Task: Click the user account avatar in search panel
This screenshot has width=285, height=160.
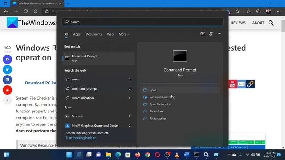Action: [x=203, y=34]
